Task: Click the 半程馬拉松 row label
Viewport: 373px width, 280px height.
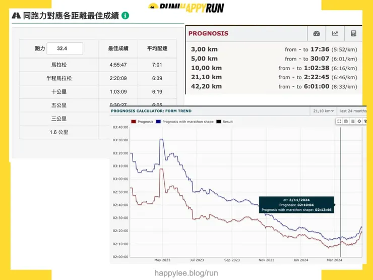Action: (59, 78)
